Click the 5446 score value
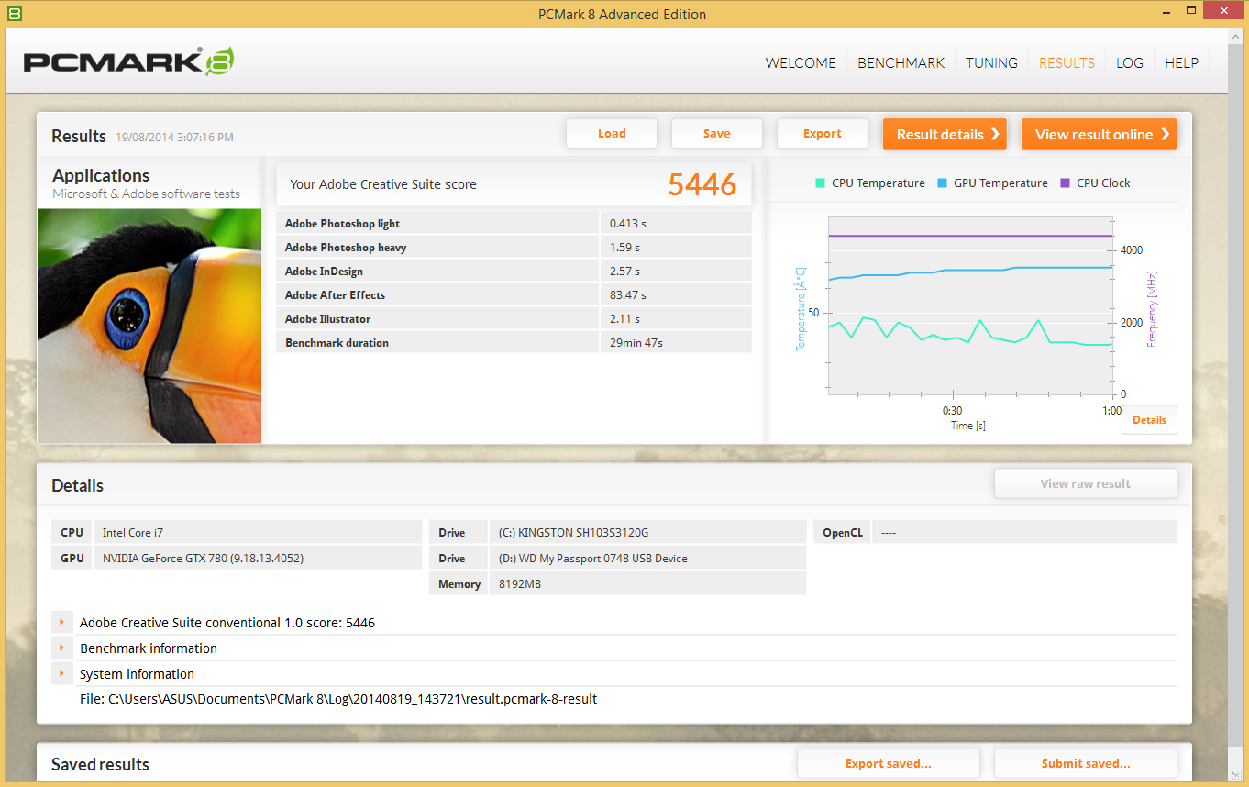This screenshot has width=1249, height=787. (702, 184)
